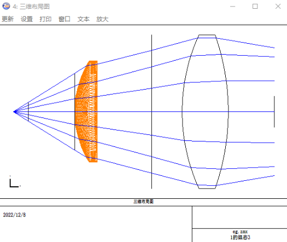Open the 窗口 menu
The image size is (287, 242).
pos(65,19)
